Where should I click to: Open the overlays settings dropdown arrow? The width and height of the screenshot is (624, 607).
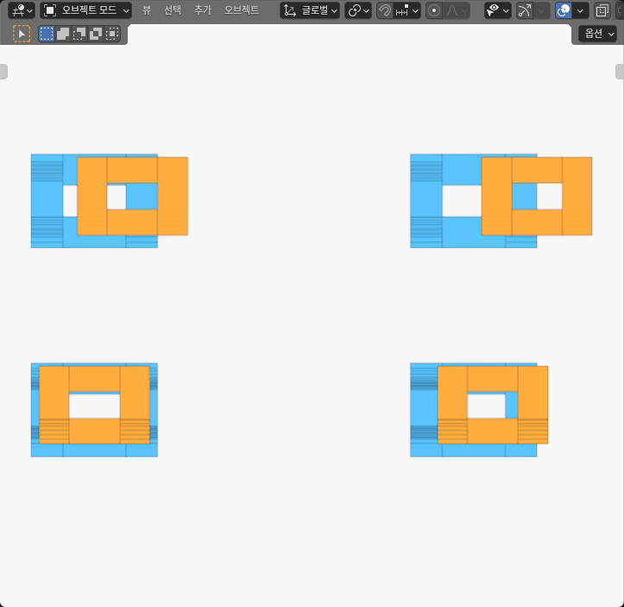coord(581,10)
